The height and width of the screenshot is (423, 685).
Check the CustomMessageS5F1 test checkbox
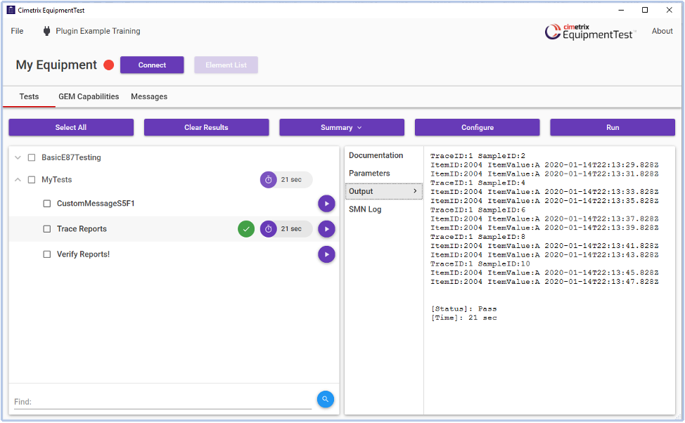pyautogui.click(x=46, y=204)
